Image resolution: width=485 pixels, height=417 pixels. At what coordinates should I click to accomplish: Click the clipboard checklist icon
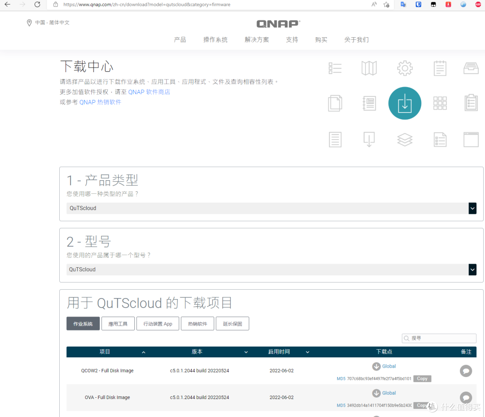471,103
